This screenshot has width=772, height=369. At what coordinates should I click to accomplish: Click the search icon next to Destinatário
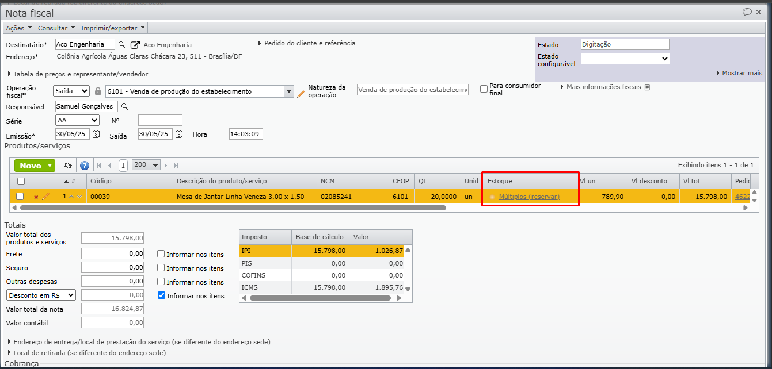click(x=121, y=45)
